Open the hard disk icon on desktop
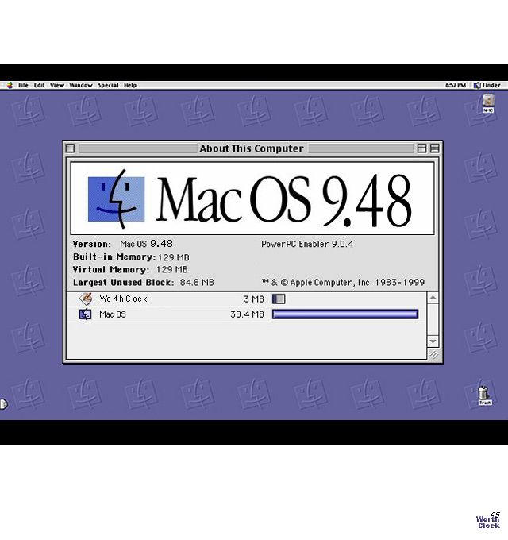 point(488,103)
